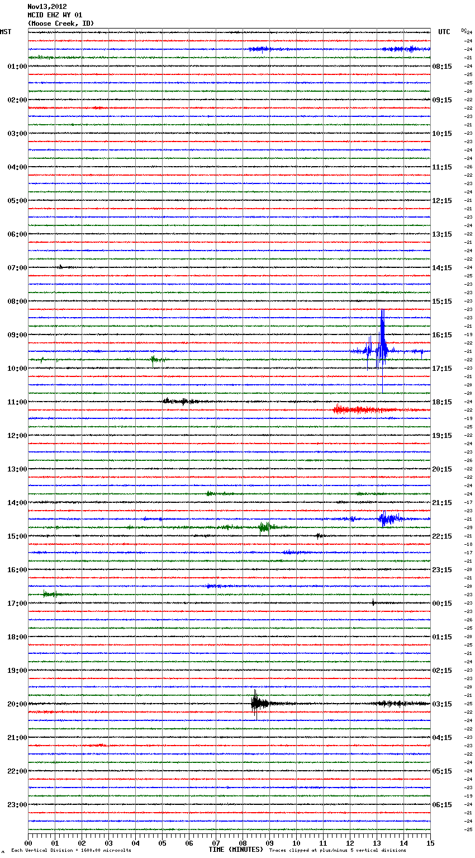This screenshot has height=858, width=475.
Task: Click minute 08 on the time axis
Action: coord(243,843)
